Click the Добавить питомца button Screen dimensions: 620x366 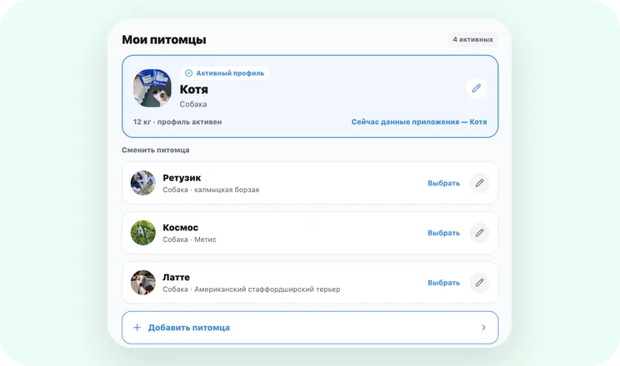(x=310, y=328)
